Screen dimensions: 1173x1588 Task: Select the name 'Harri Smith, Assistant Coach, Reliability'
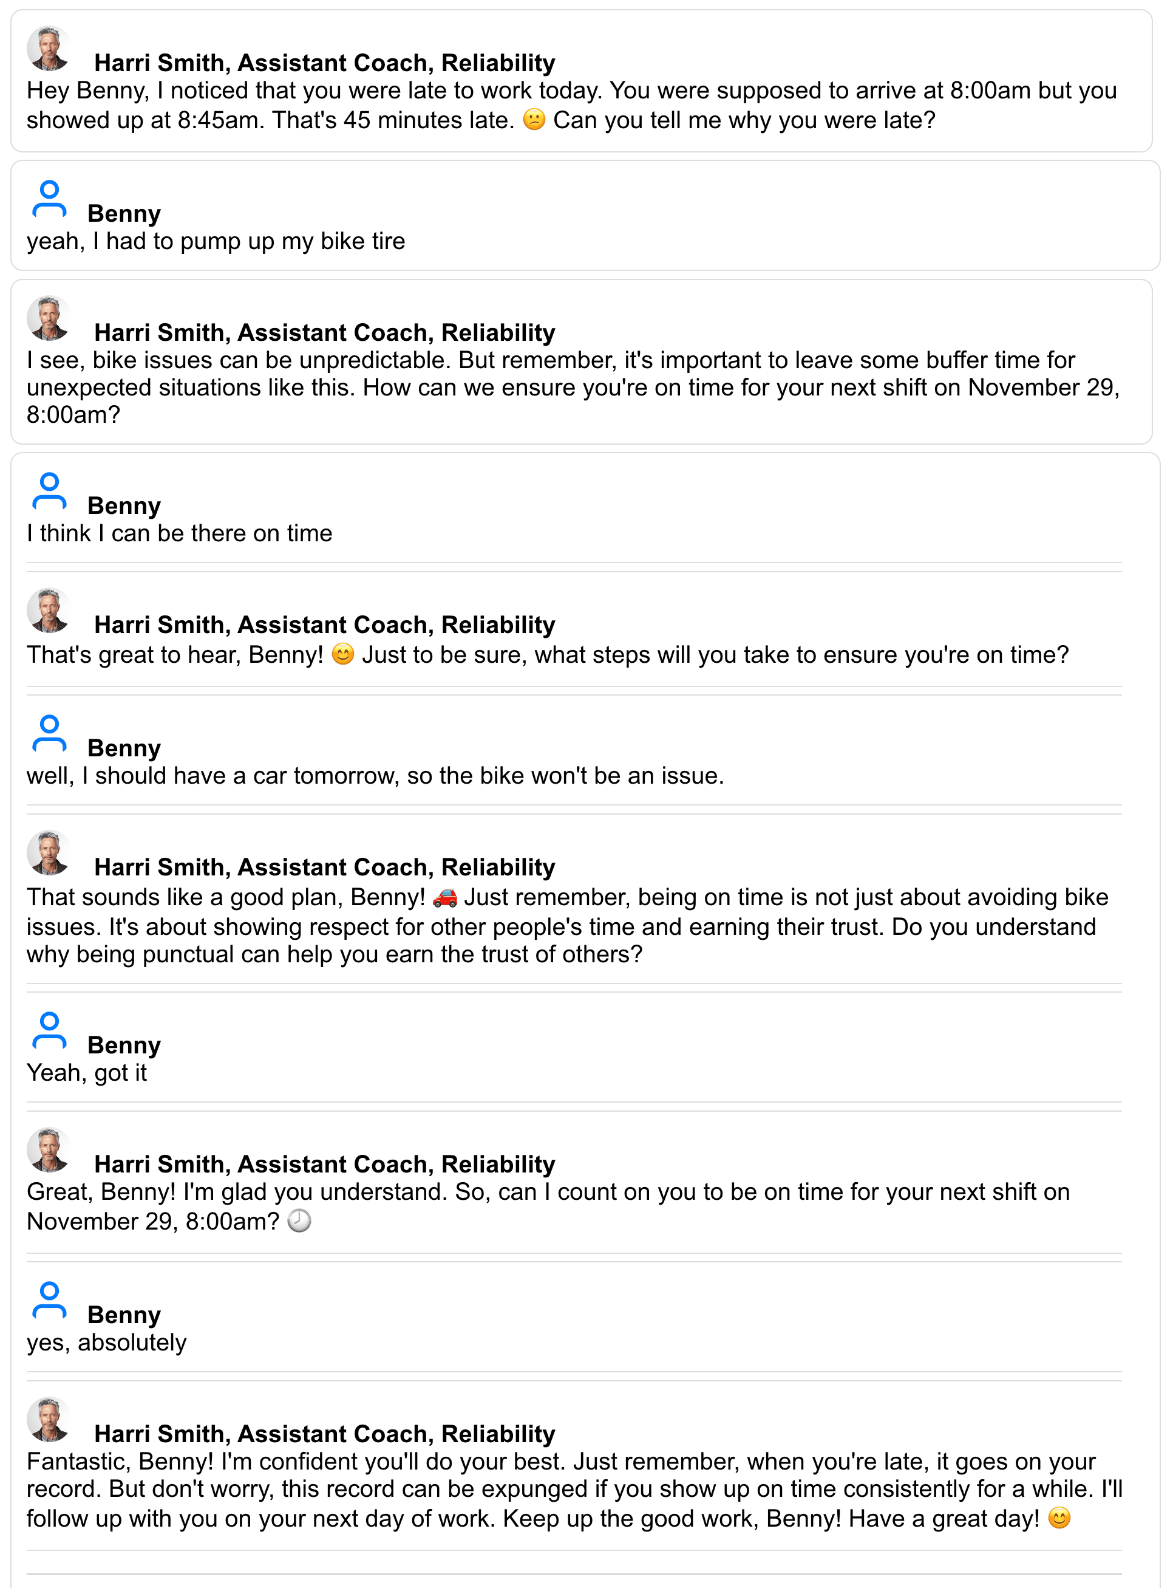coord(324,63)
